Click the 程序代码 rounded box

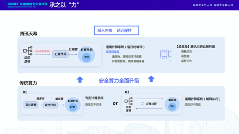coord(50,105)
